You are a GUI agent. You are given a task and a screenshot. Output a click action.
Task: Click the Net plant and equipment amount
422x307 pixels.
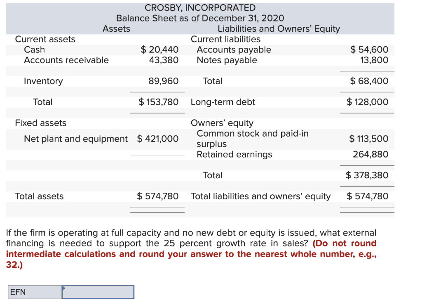(x=159, y=139)
